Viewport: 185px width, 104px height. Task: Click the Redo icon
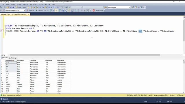click(53, 7)
